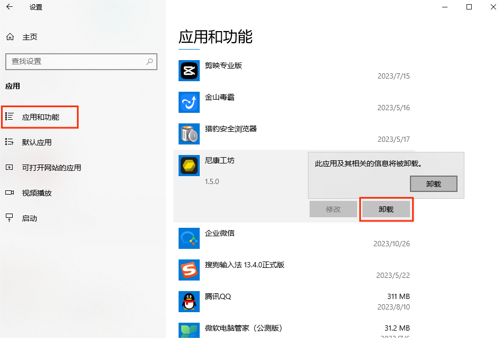Click the 企业微信 app icon
Image resolution: width=504 pixels, height=338 pixels.
189,238
